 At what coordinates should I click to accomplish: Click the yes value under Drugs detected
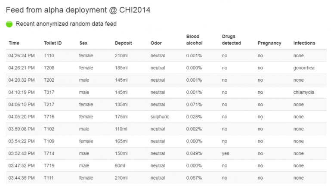tap(225, 153)
